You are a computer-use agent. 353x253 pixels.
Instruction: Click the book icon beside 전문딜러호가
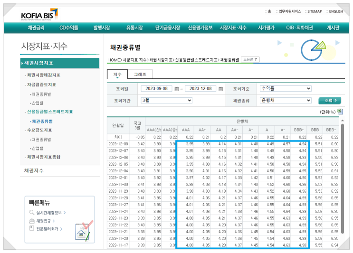click(x=32, y=228)
